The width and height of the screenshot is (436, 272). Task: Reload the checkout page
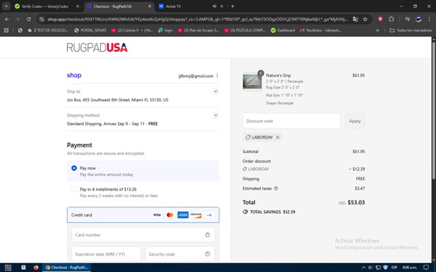coord(29,19)
